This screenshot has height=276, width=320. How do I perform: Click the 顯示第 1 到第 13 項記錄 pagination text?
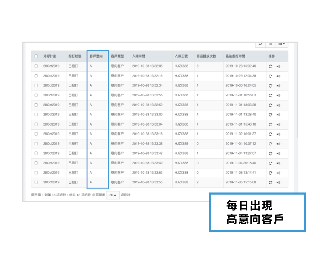coord(49,195)
